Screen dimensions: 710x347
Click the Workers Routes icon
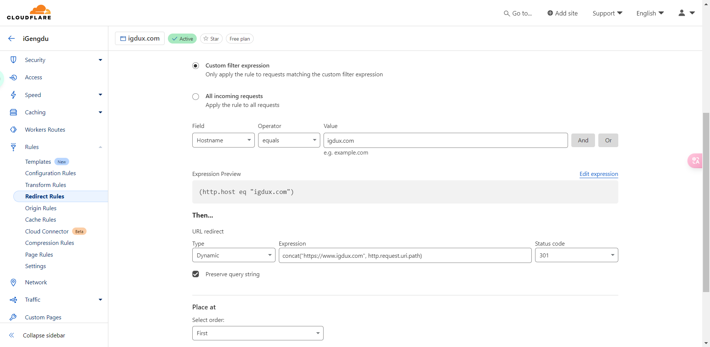click(x=13, y=130)
